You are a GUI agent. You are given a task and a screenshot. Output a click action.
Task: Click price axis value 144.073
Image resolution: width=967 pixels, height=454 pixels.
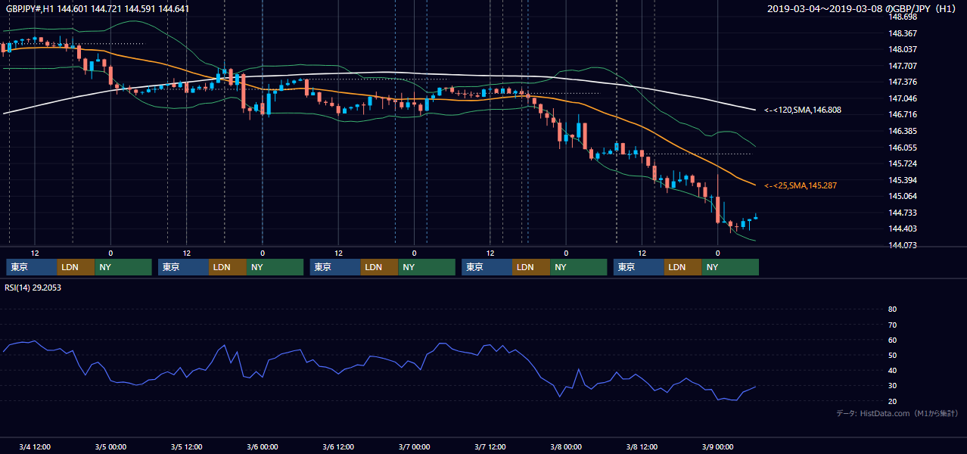point(903,245)
